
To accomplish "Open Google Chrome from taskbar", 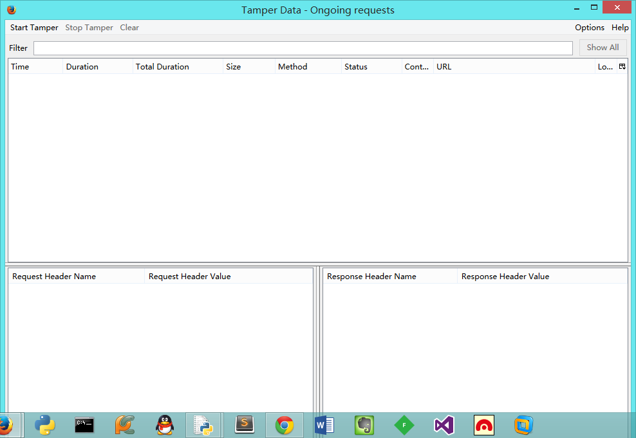I will pos(285,425).
